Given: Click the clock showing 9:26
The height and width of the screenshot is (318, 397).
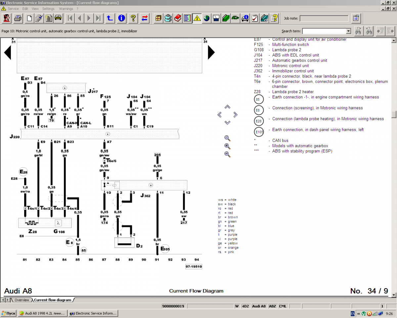Looking at the screenshot, I should [x=389, y=313].
